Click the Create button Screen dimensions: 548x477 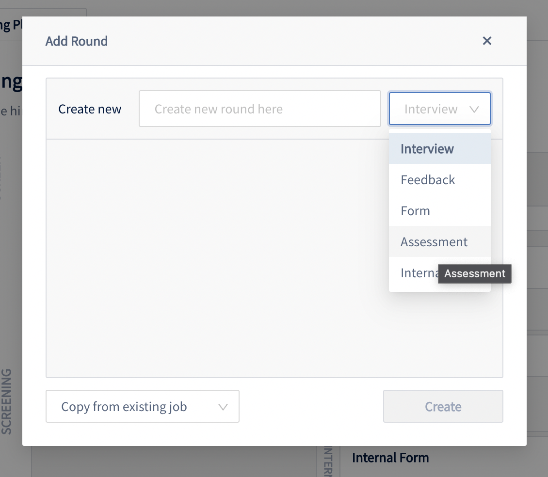(443, 406)
